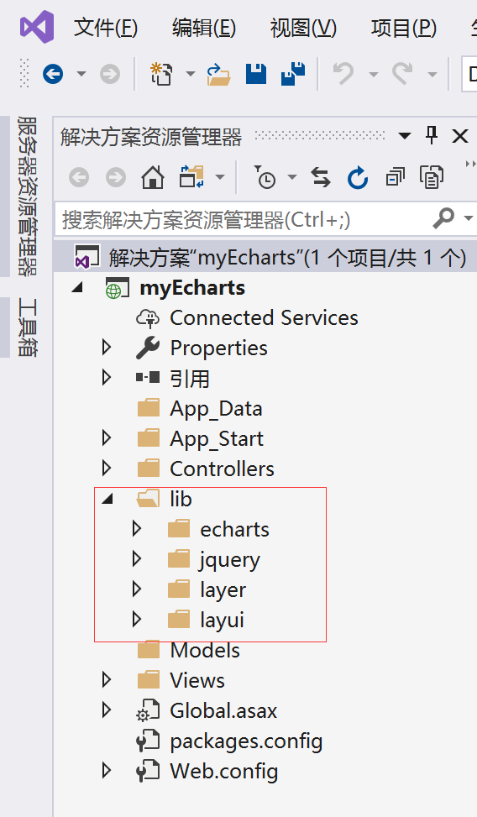Screen dimensions: 477x817
Task: Open the 服务器资源管理器 side tab
Action: click(x=27, y=196)
